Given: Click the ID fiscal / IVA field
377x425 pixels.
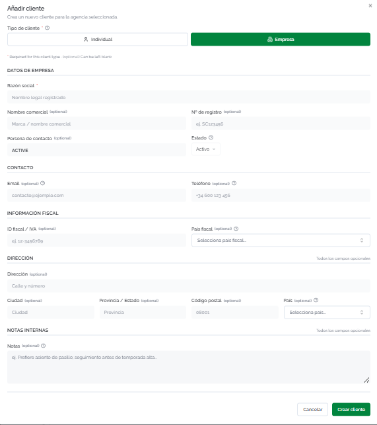Looking at the screenshot, I should click(96, 241).
